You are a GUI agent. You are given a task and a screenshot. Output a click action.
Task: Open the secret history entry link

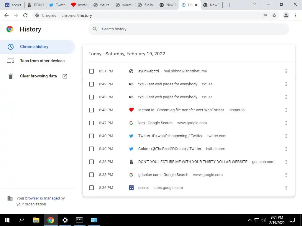144,187
